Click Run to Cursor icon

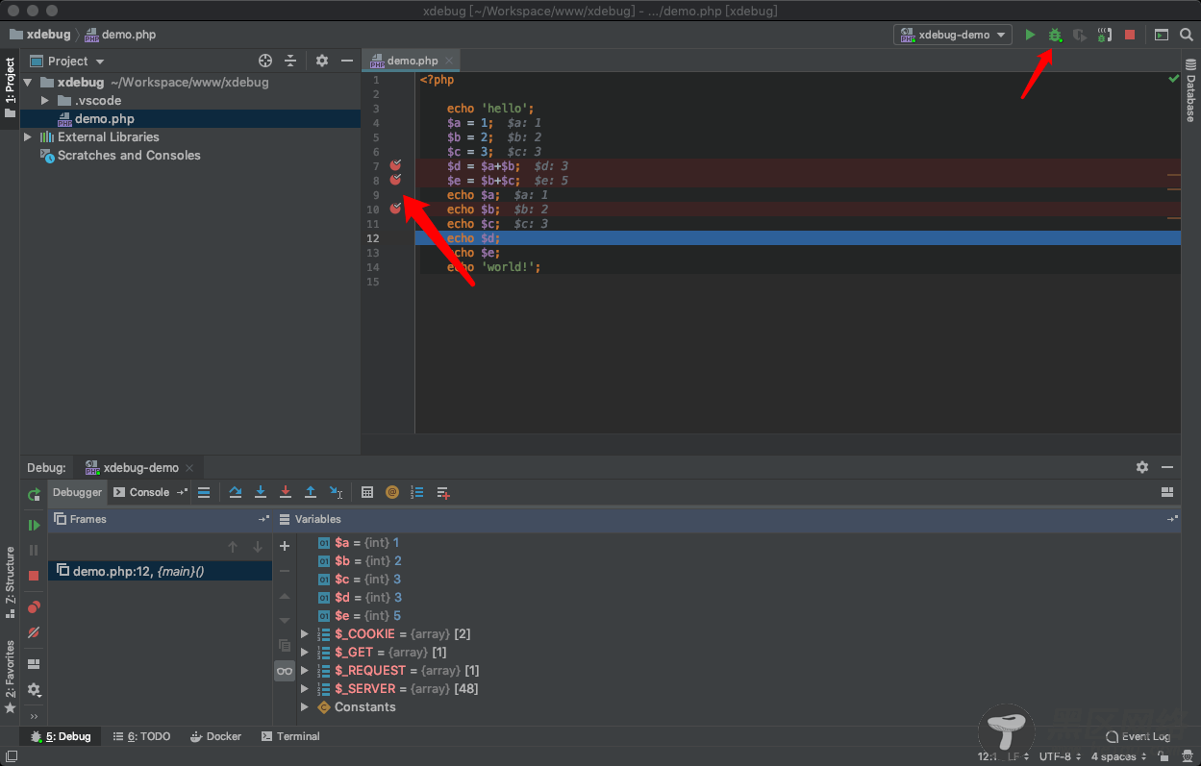[336, 493]
